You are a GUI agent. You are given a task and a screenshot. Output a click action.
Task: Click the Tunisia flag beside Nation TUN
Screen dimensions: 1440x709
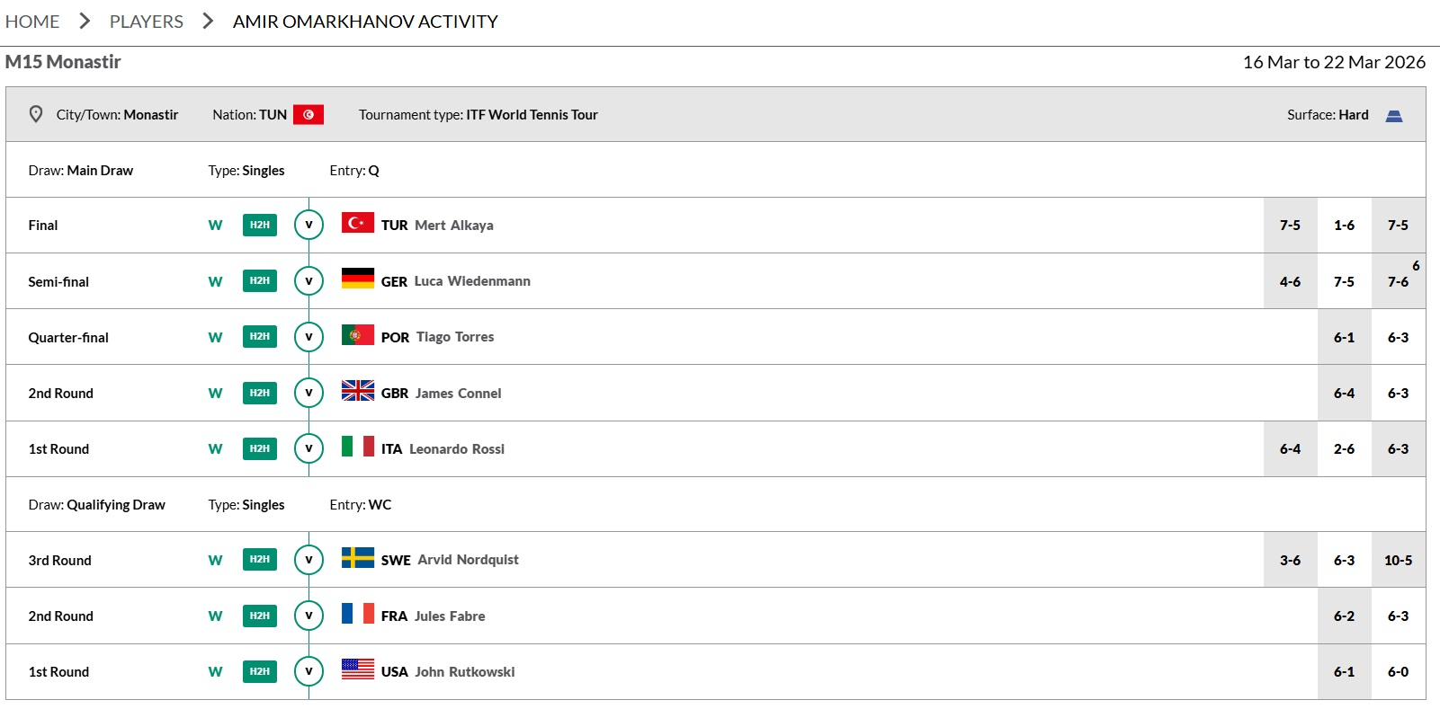click(309, 115)
